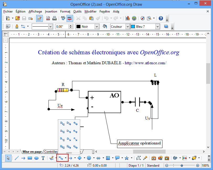This screenshot has height=170, width=213.
Task: Select the standard connector in the popup
Action: point(62,124)
